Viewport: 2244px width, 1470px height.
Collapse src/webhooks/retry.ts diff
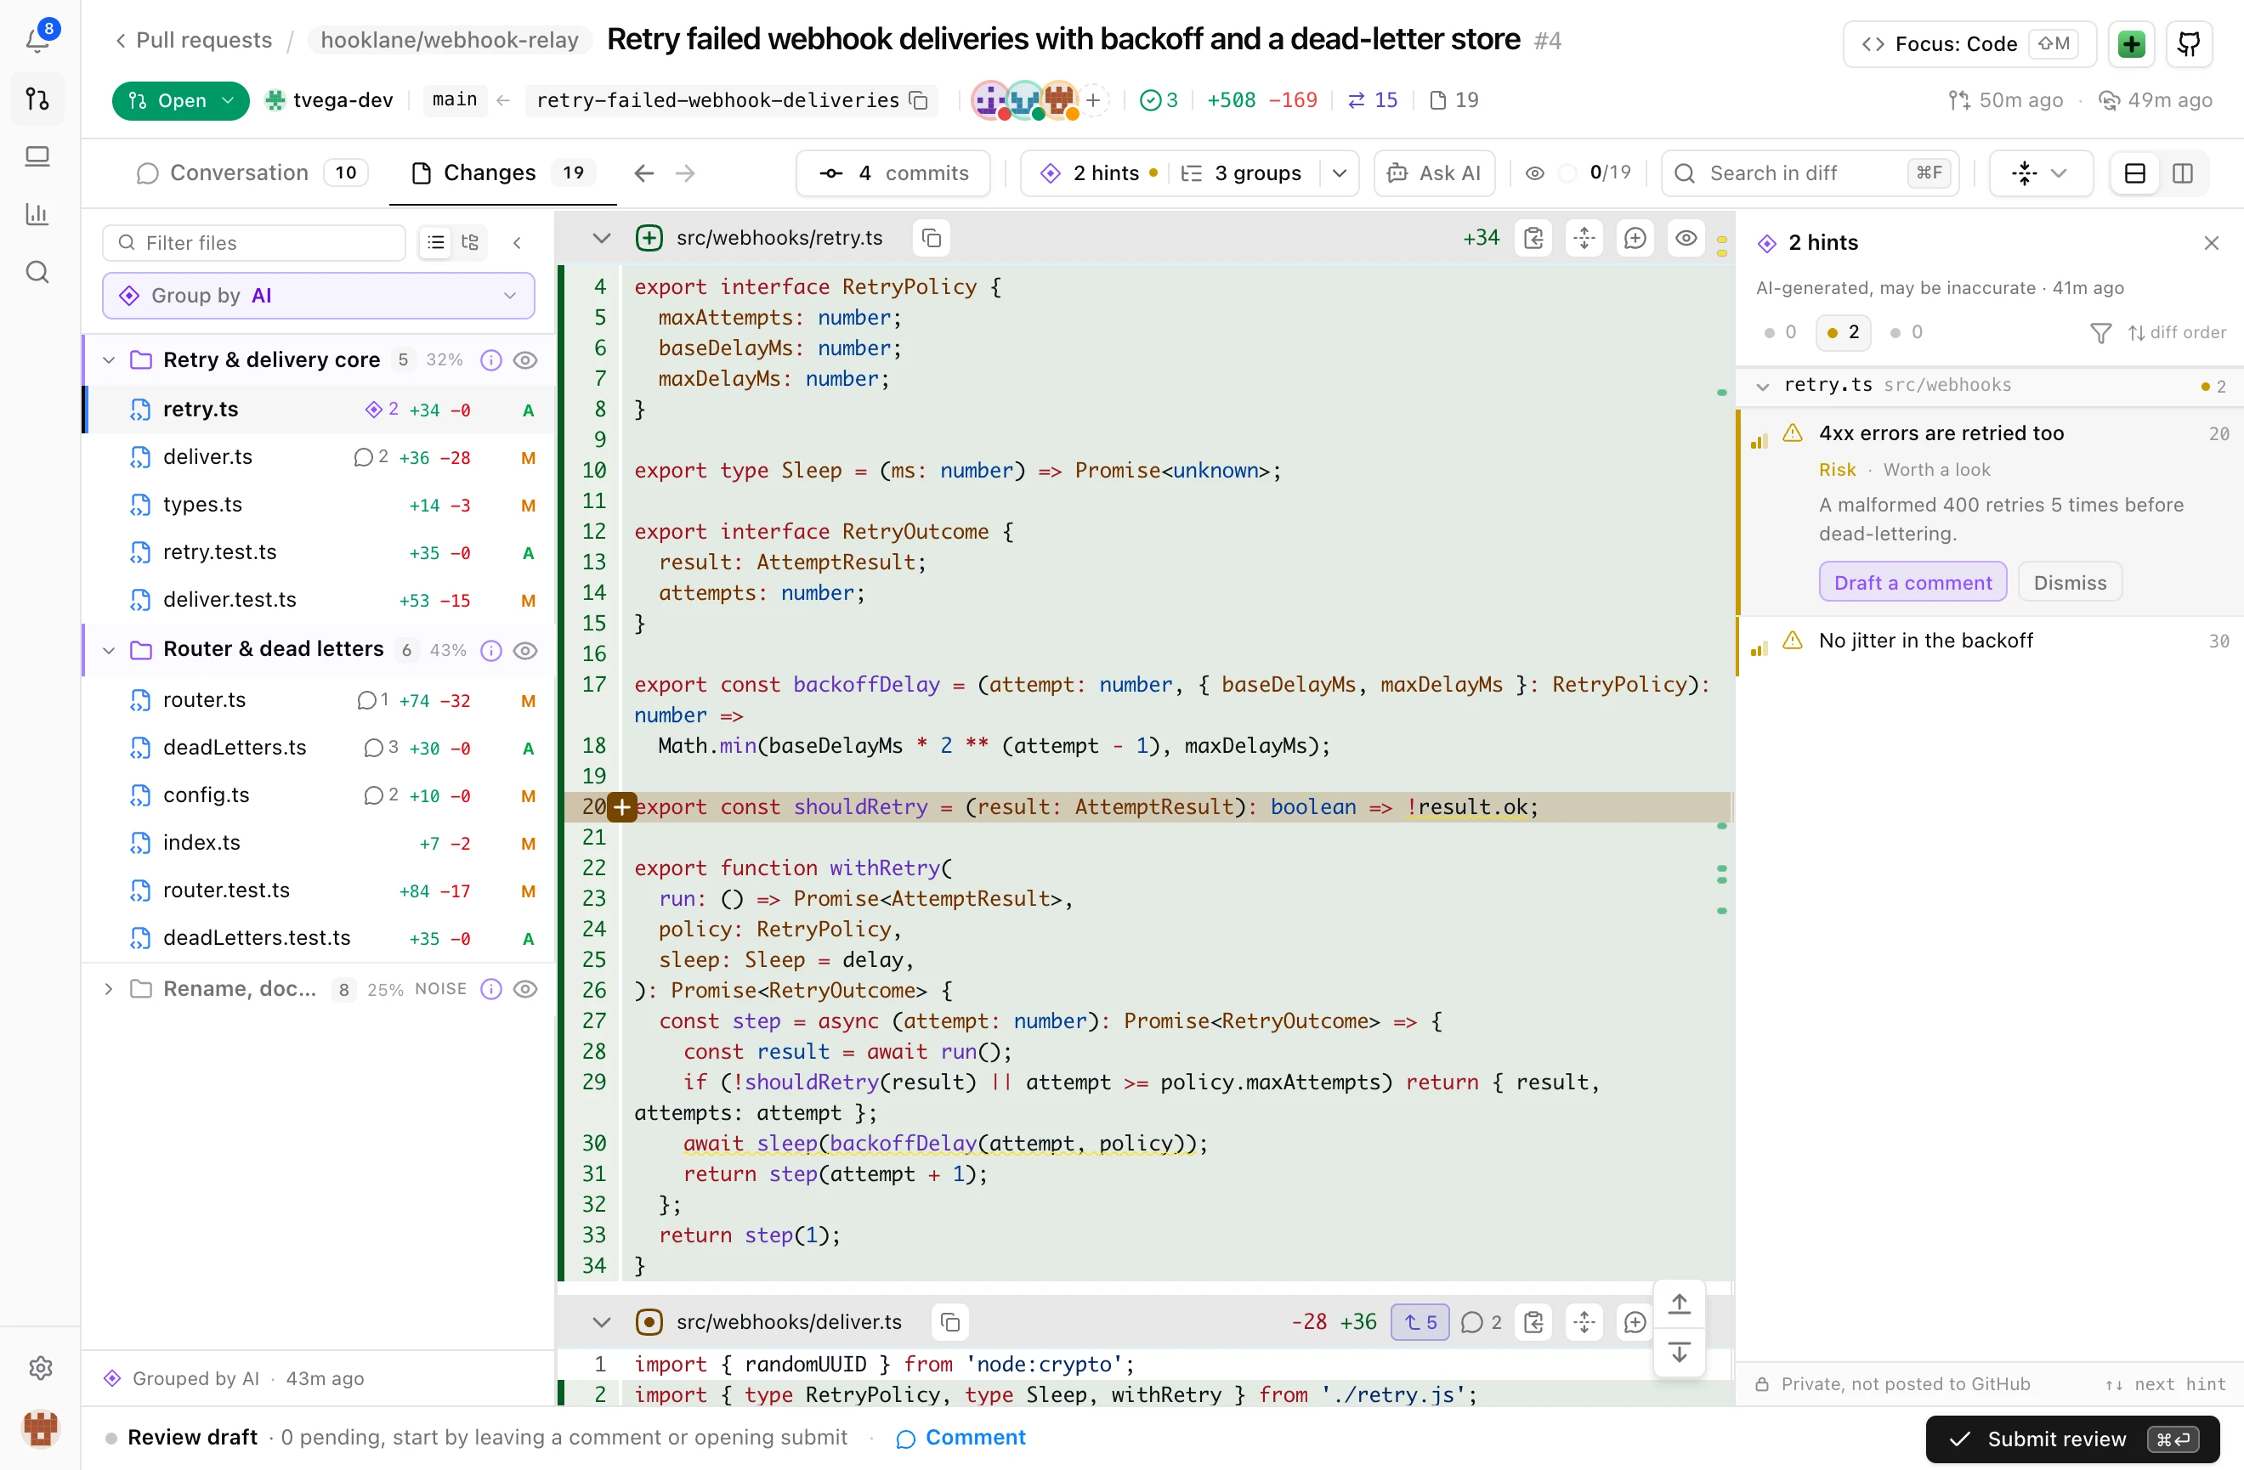pos(601,239)
